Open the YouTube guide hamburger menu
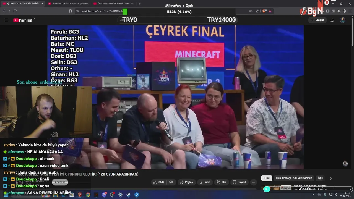Viewport: 354px width, 199px height. (x=7, y=20)
